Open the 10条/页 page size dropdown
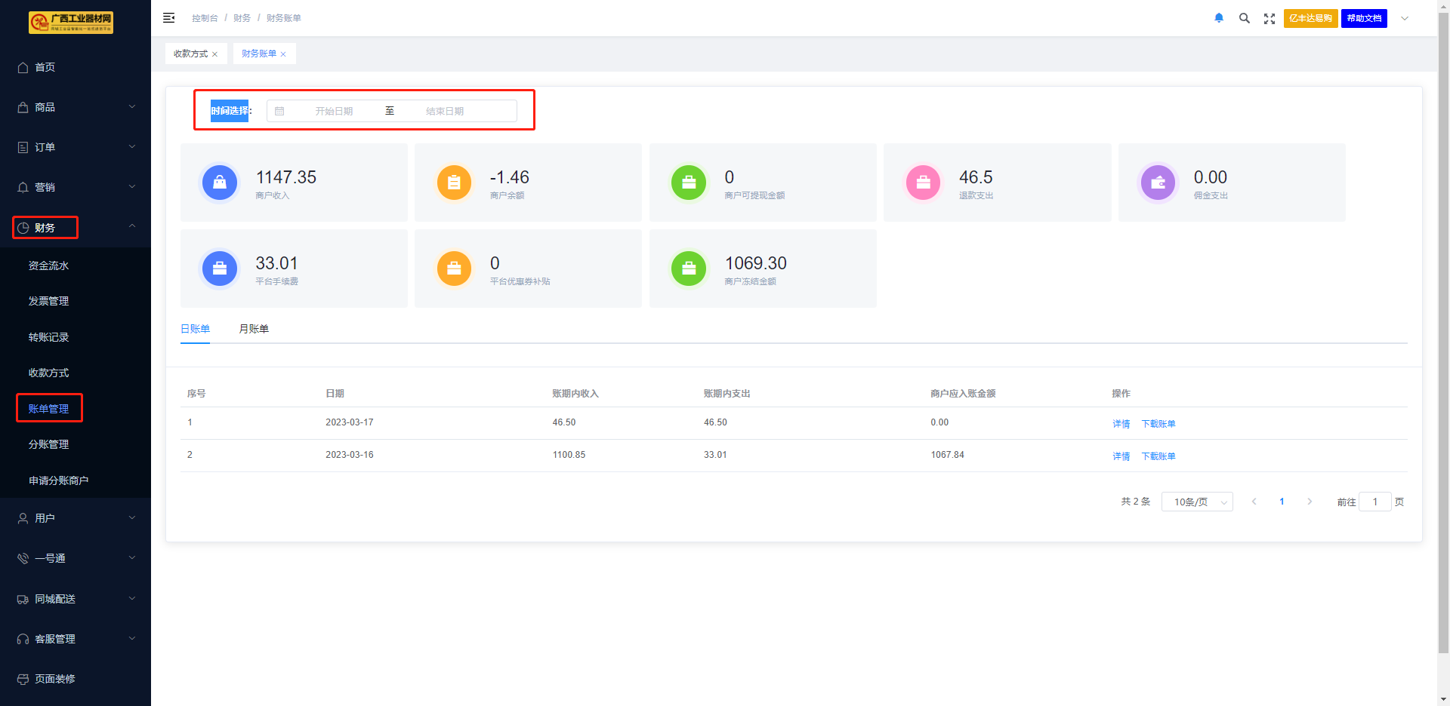The image size is (1450, 706). [1197, 502]
